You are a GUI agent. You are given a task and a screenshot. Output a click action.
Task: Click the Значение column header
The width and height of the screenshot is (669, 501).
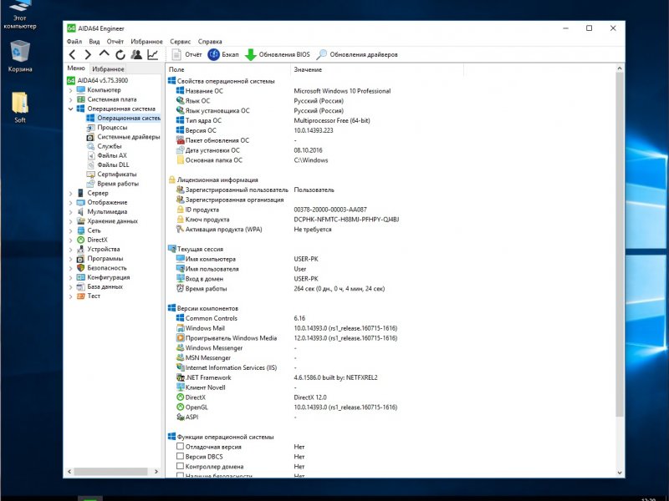coord(377,69)
